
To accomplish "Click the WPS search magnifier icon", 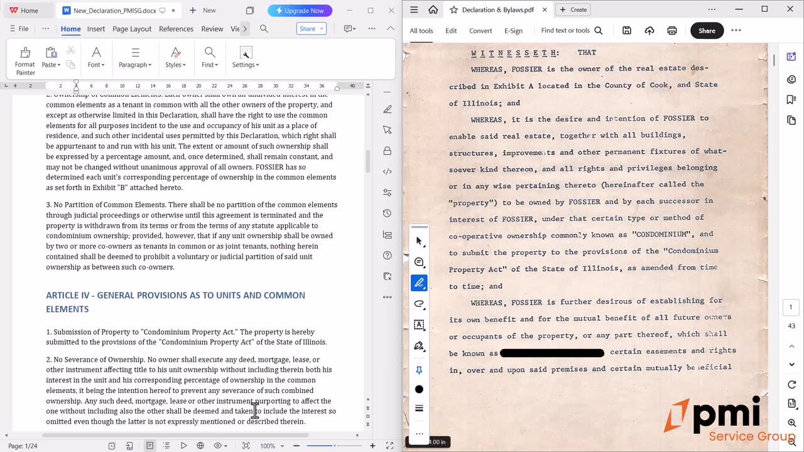I will (264, 29).
